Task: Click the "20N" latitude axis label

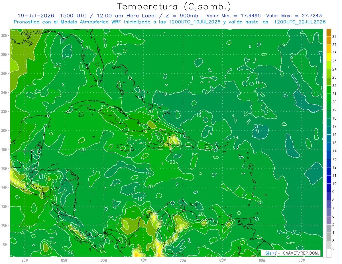Action: (x=5, y=130)
